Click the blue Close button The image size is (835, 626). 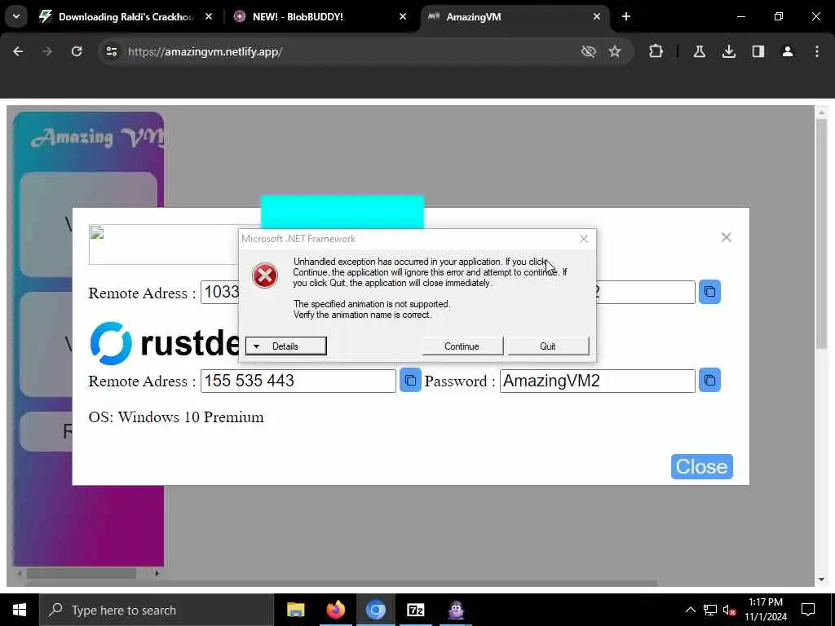702,466
